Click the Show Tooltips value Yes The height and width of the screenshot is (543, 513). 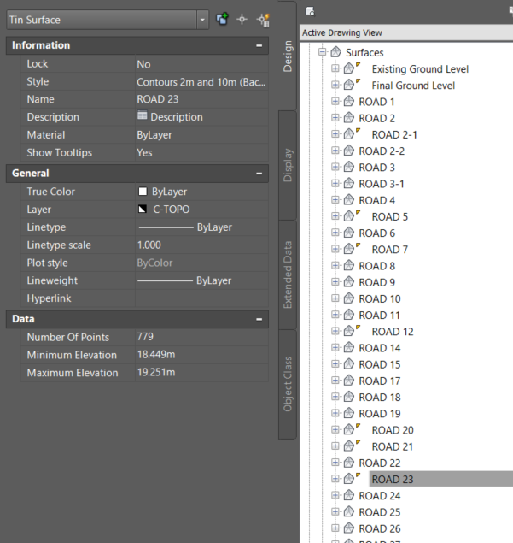[x=202, y=153]
